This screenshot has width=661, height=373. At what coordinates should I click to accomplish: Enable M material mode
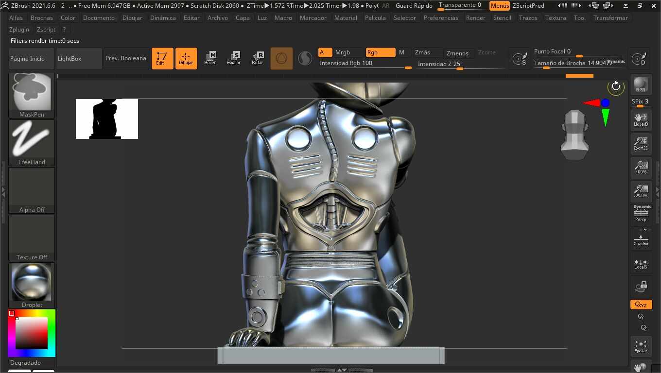click(403, 52)
